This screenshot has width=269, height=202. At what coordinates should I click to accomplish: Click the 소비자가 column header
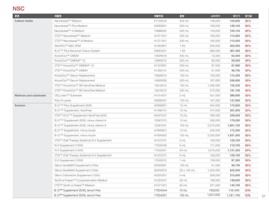(215, 16)
